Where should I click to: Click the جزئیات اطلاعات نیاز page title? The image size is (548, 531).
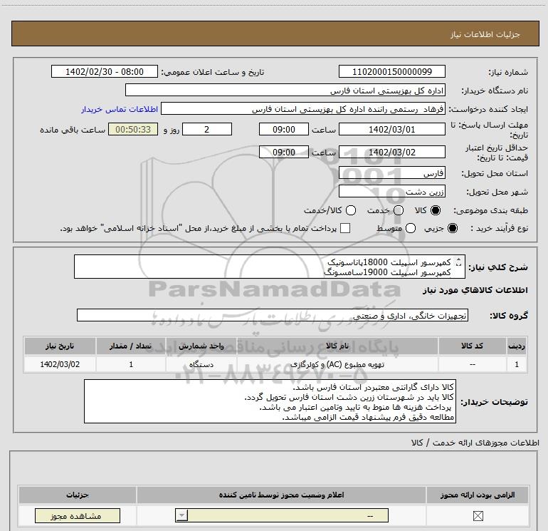485,34
